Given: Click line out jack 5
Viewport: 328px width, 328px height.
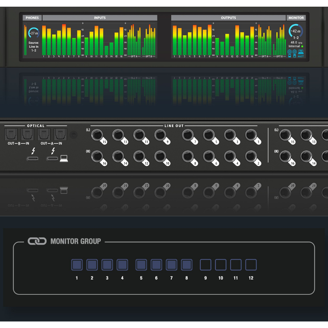Looking at the screenshot, I should pos(209,135).
